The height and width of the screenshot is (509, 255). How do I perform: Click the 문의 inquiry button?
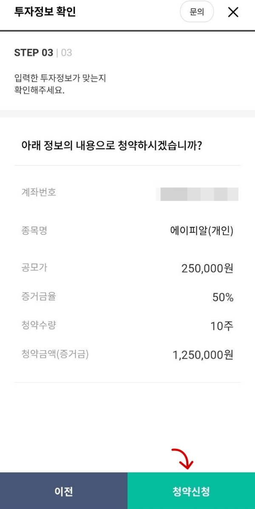197,12
